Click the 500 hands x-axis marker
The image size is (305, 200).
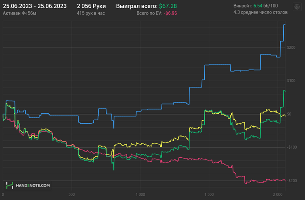[x=72, y=194]
